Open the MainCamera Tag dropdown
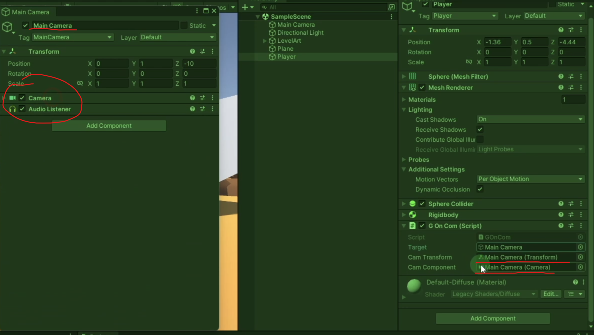Image resolution: width=594 pixels, height=335 pixels. pos(72,37)
